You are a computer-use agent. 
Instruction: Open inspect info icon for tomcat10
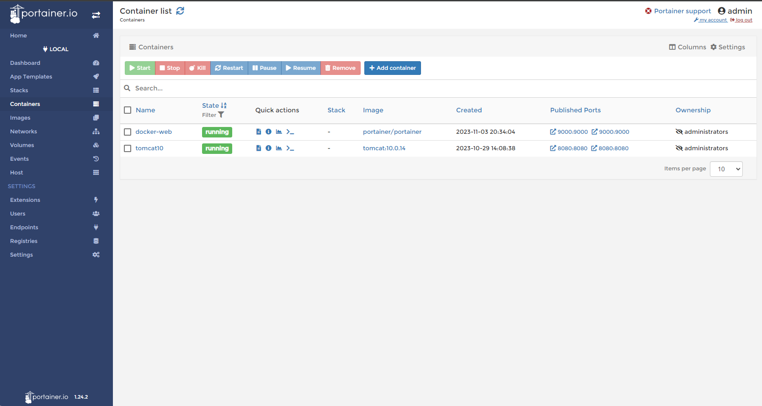pyautogui.click(x=268, y=148)
